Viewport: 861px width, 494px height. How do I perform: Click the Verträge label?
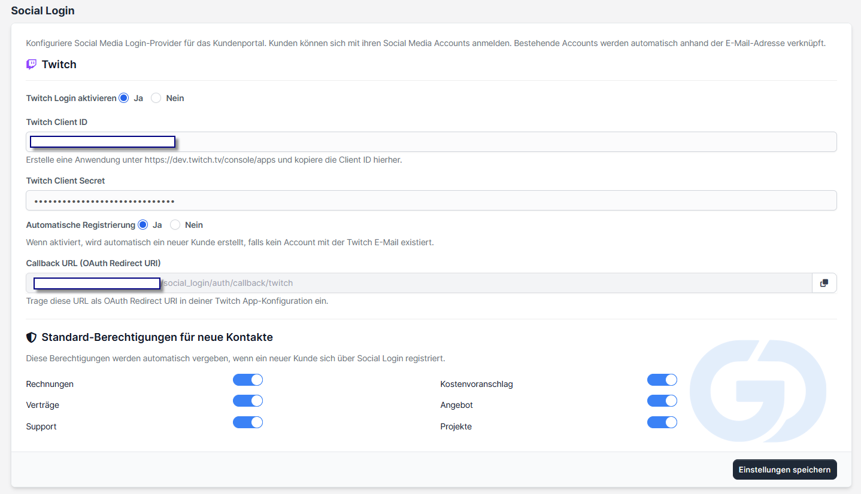43,405
